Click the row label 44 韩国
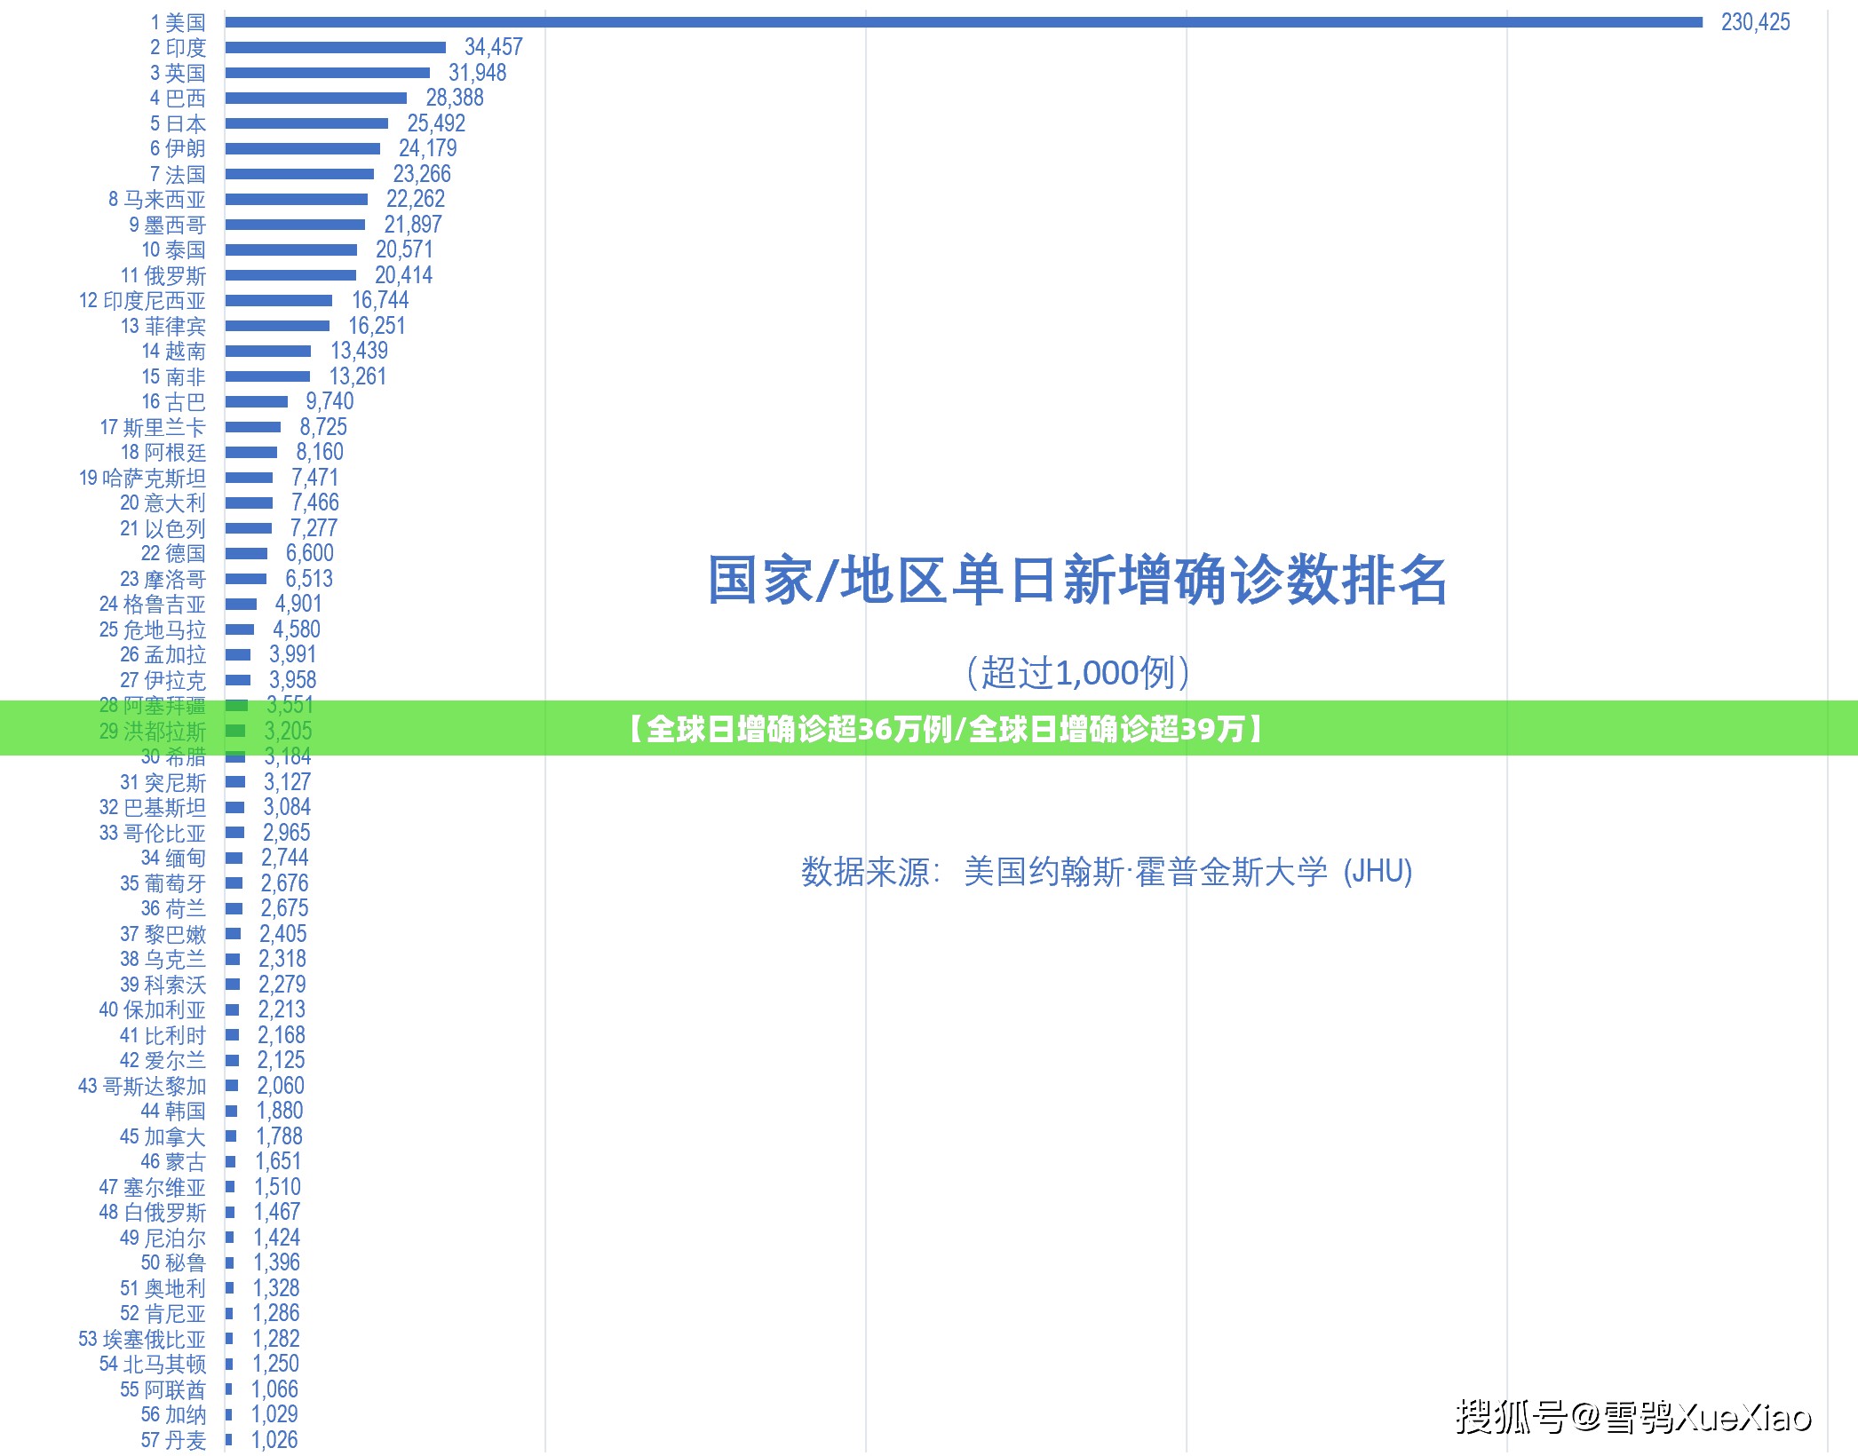The width and height of the screenshot is (1858, 1456). click(x=174, y=1111)
